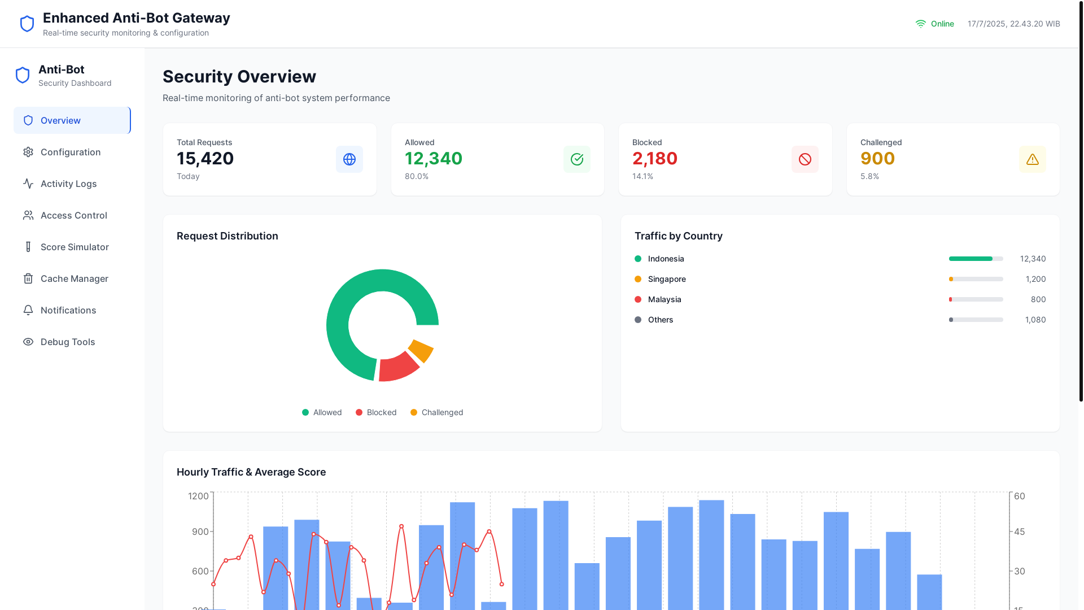The width and height of the screenshot is (1084, 610).
Task: Open Access Control section
Action: click(72, 215)
